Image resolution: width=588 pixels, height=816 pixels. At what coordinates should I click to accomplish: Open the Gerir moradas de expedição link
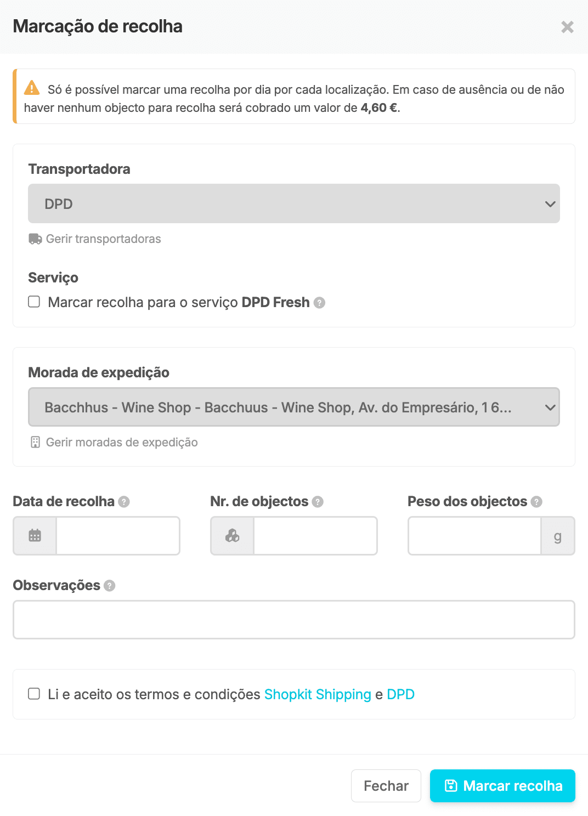tap(121, 443)
